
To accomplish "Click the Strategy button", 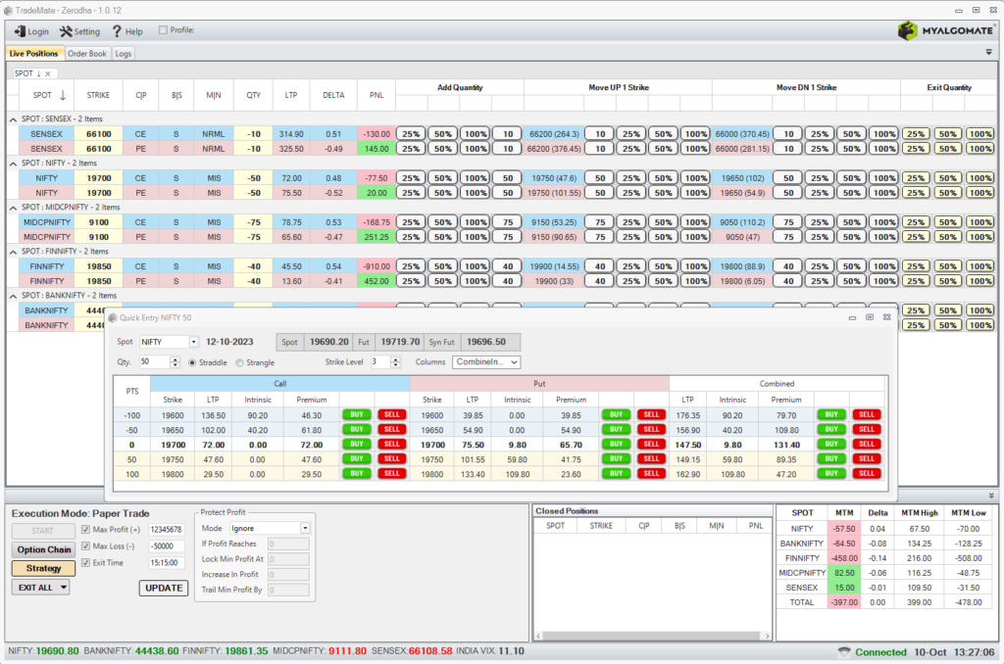I will pyautogui.click(x=42, y=568).
